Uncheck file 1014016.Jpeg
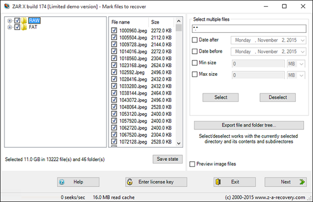The width and height of the screenshot is (313, 202). (114, 51)
